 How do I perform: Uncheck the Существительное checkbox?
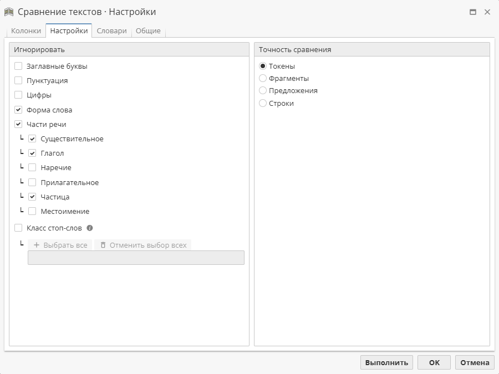(32, 139)
